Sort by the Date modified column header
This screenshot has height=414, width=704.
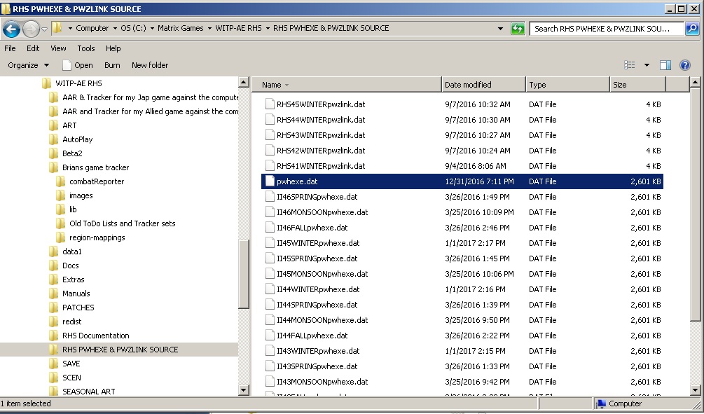coord(483,85)
